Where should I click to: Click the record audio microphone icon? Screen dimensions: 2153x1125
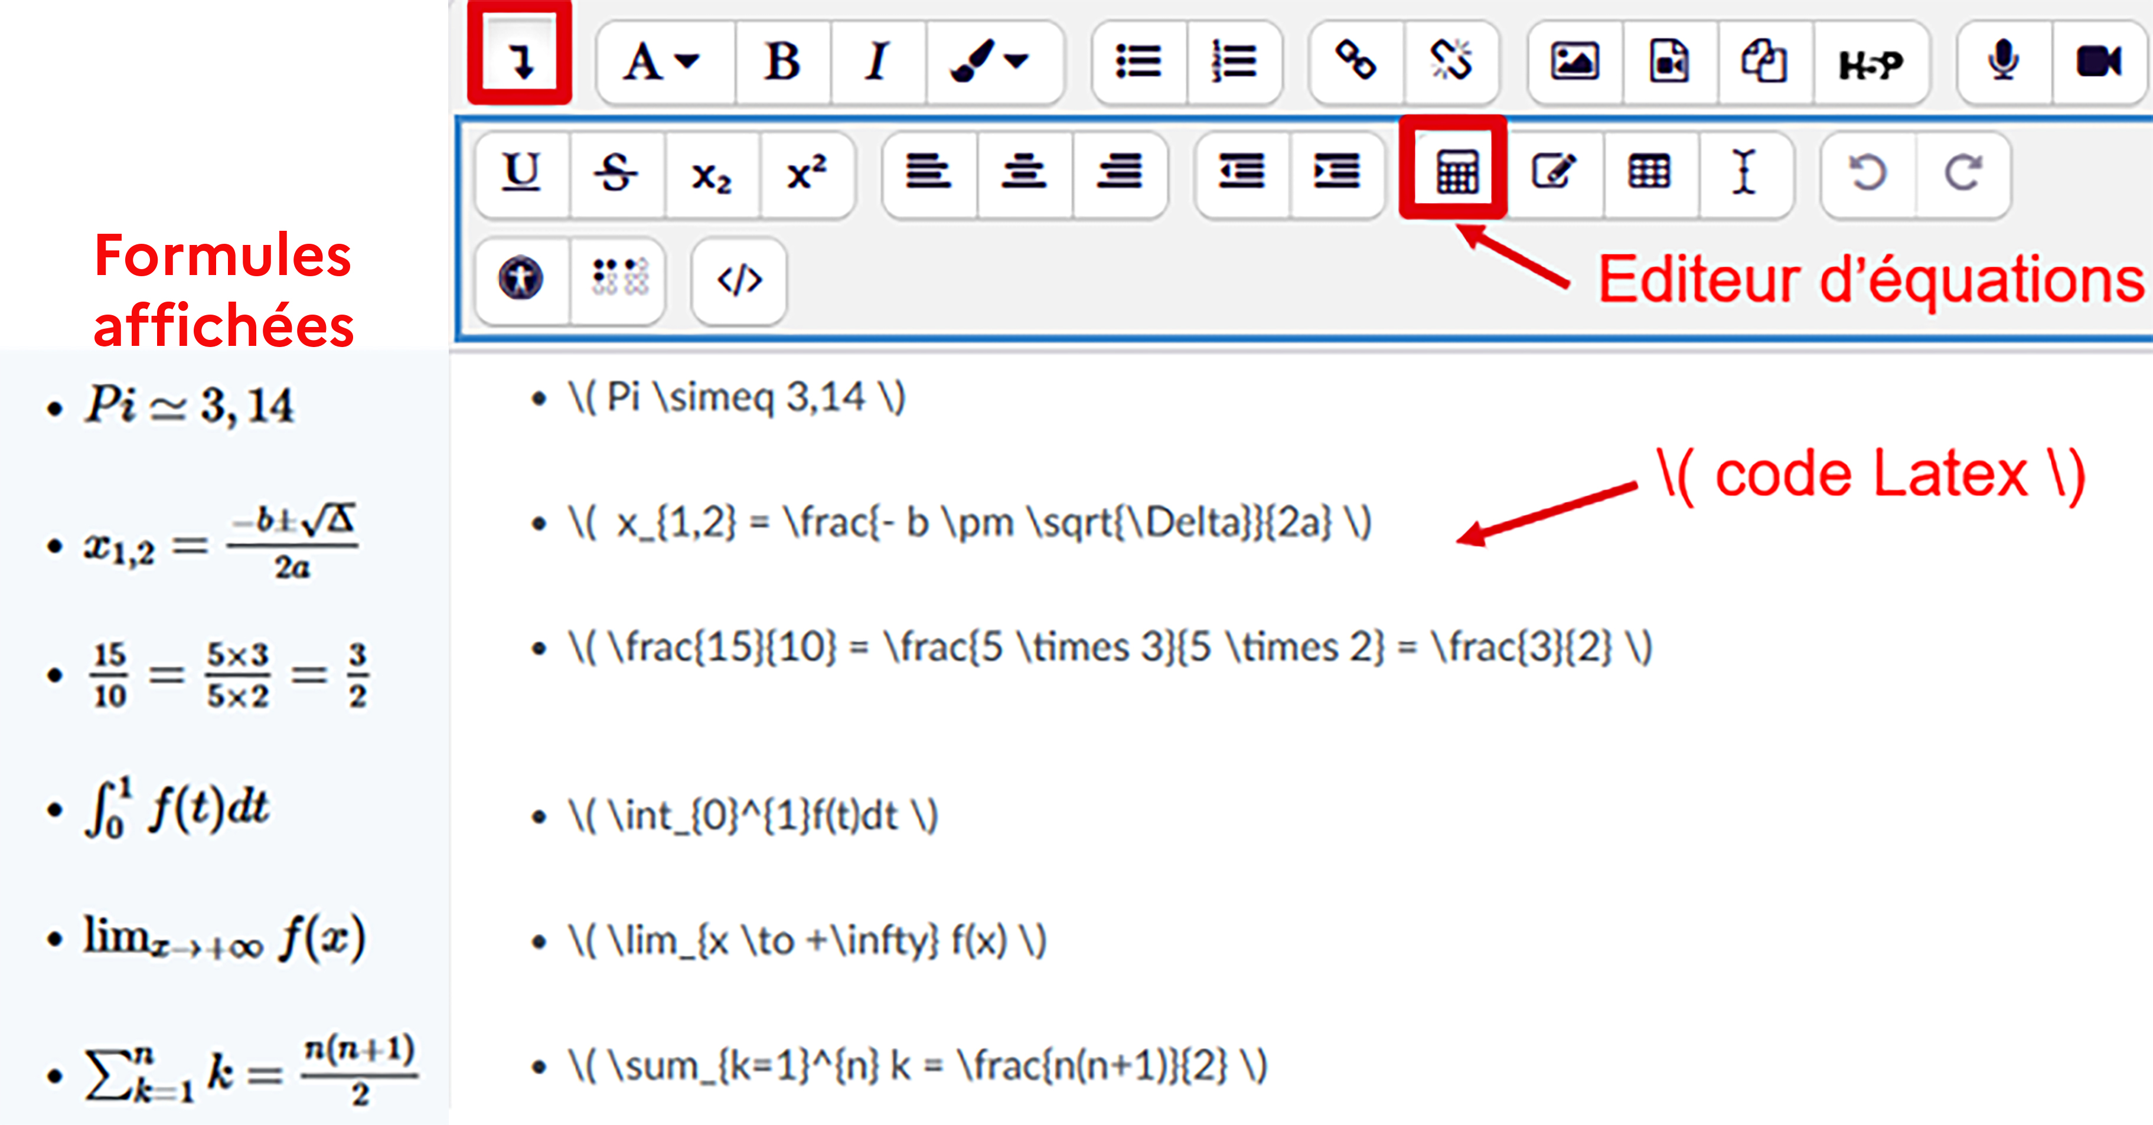[x=2004, y=62]
